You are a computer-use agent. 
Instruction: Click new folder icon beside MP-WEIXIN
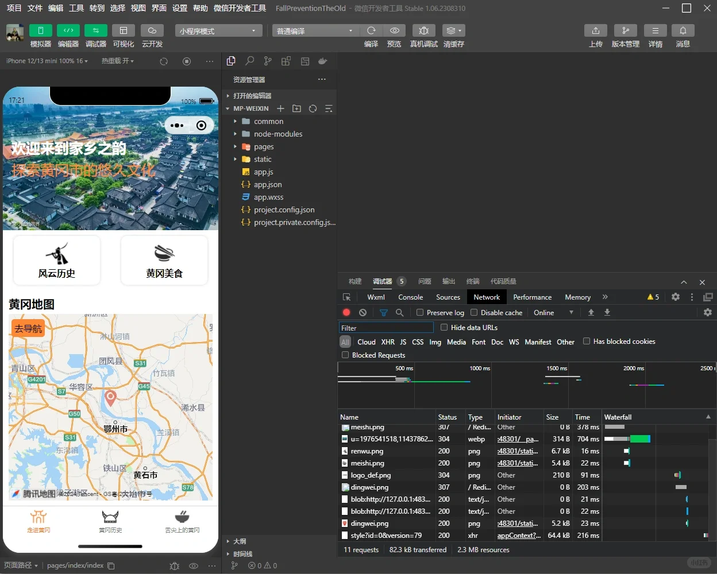pos(296,108)
